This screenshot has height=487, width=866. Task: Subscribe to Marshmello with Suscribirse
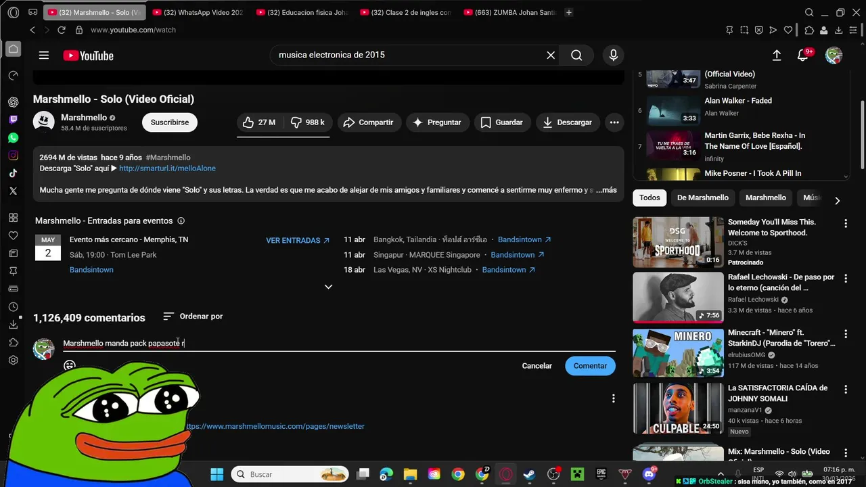170,122
